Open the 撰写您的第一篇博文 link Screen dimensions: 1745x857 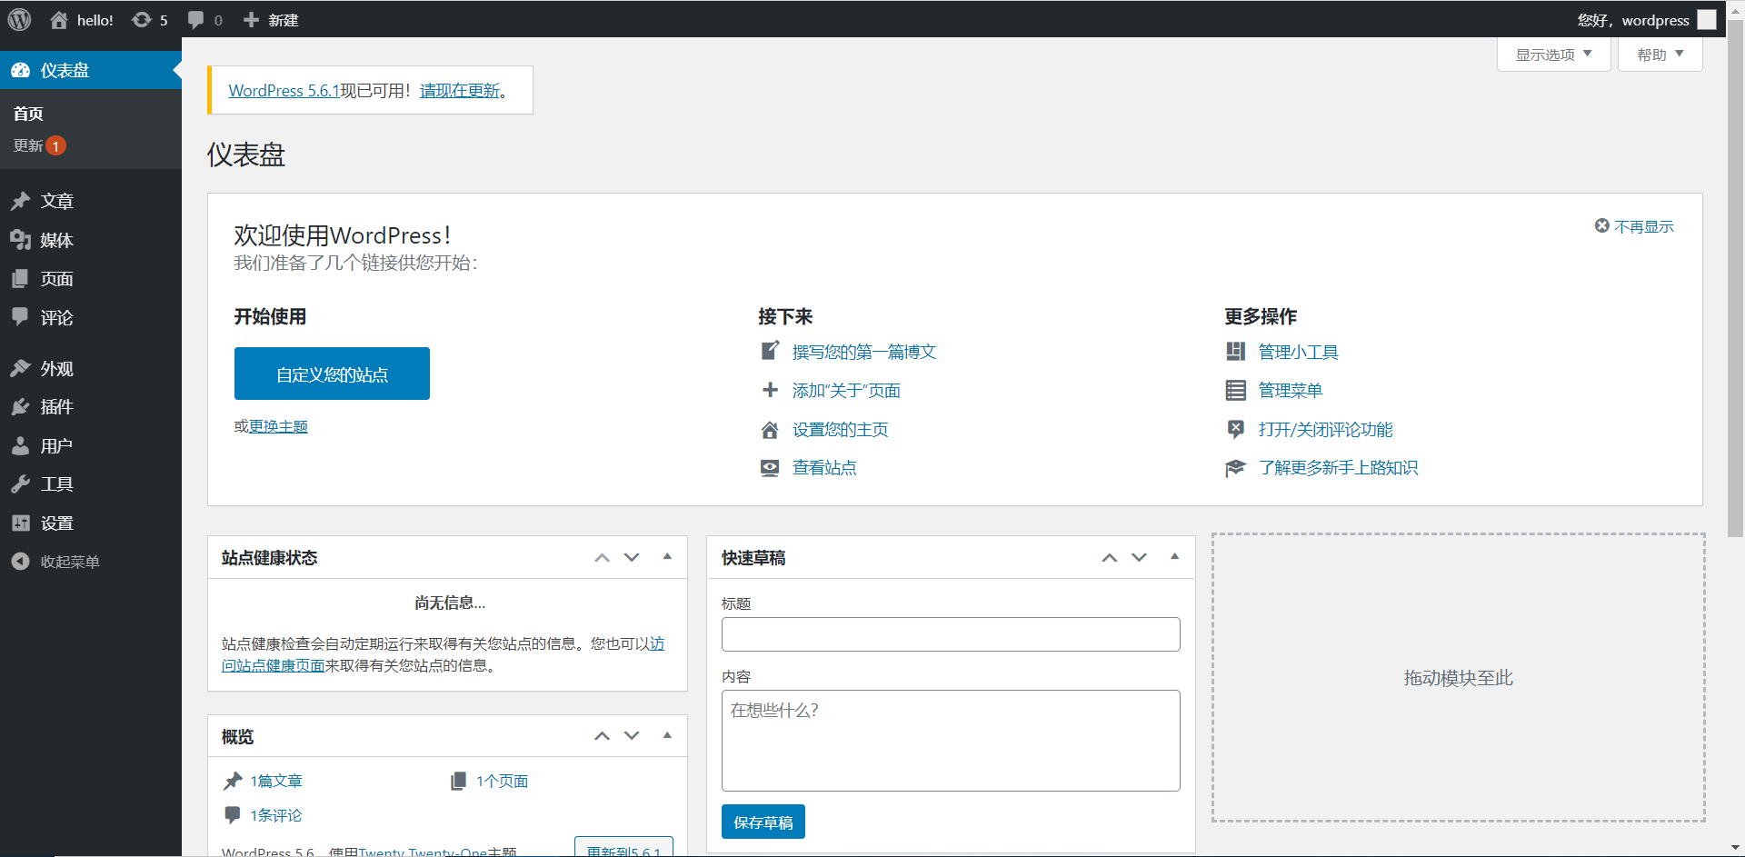tap(864, 352)
